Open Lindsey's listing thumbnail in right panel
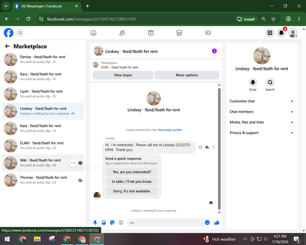This screenshot has height=245, width=306. click(262, 56)
